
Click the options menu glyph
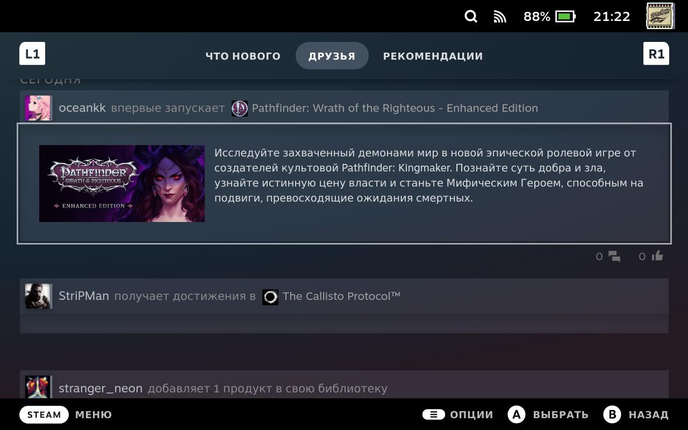pos(433,414)
